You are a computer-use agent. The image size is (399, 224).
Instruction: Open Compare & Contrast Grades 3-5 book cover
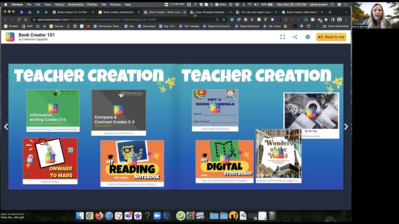118,110
